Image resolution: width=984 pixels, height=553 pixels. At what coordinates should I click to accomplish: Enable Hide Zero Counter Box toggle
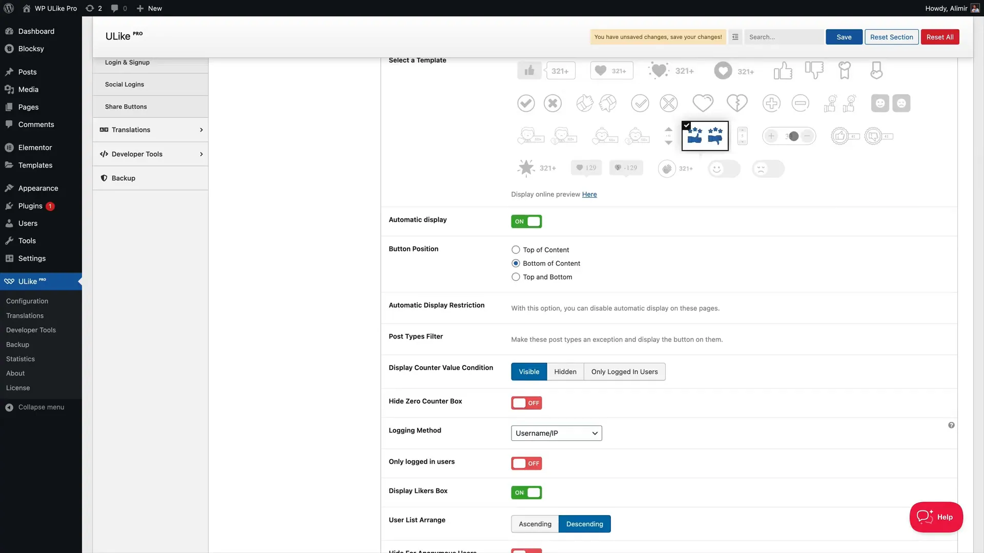coord(526,403)
